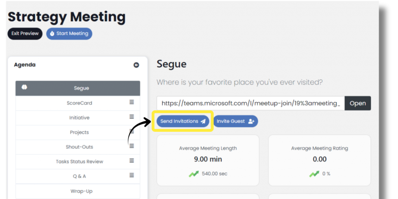Viewport: 398px width, 199px height.
Task: Click the Shout-Outs row hamburger icon
Action: point(132,146)
